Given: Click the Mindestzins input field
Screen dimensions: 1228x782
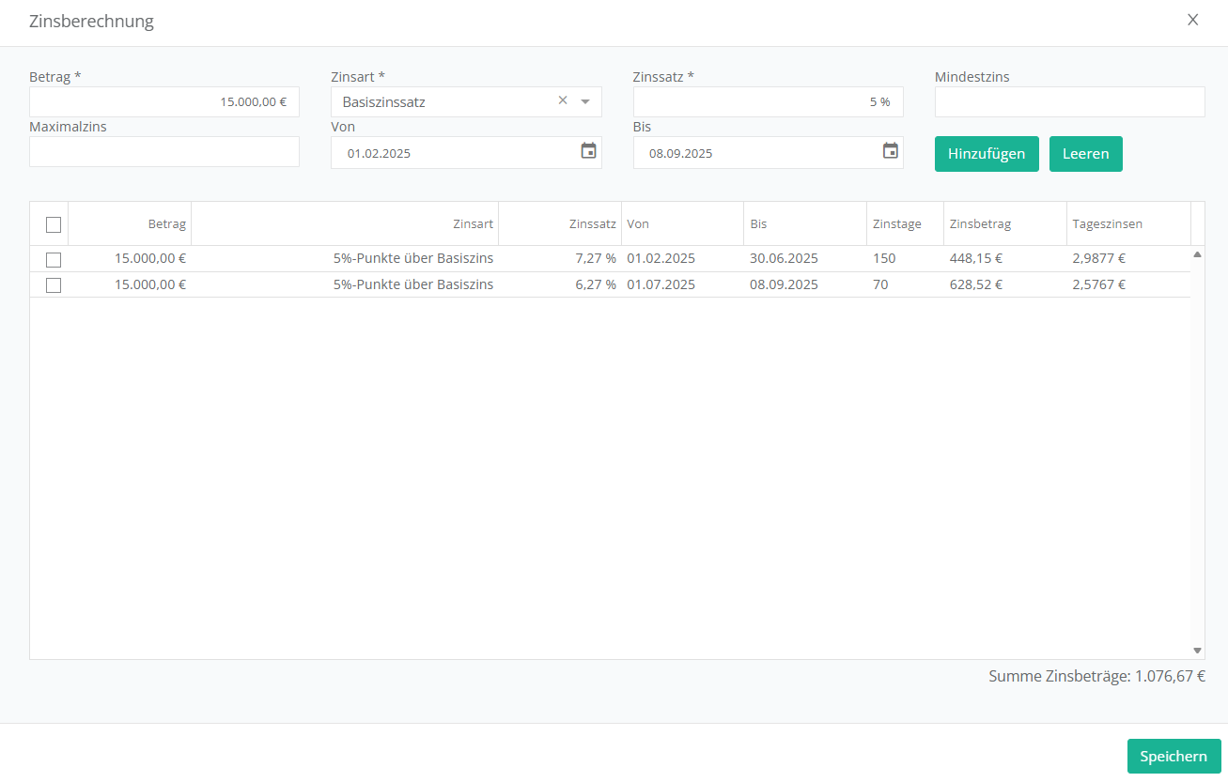Looking at the screenshot, I should pyautogui.click(x=1069, y=101).
